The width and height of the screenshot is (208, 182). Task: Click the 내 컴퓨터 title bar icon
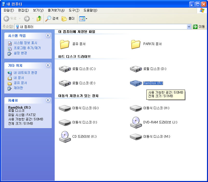tap(4, 4)
